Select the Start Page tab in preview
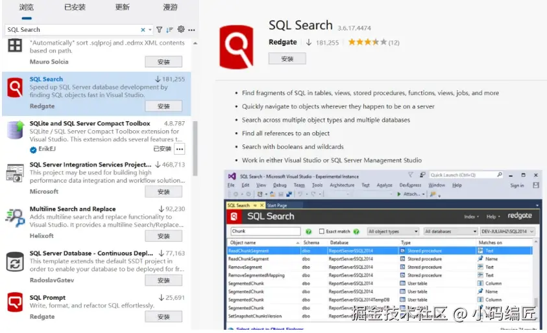This screenshot has width=547, height=333. (x=276, y=205)
